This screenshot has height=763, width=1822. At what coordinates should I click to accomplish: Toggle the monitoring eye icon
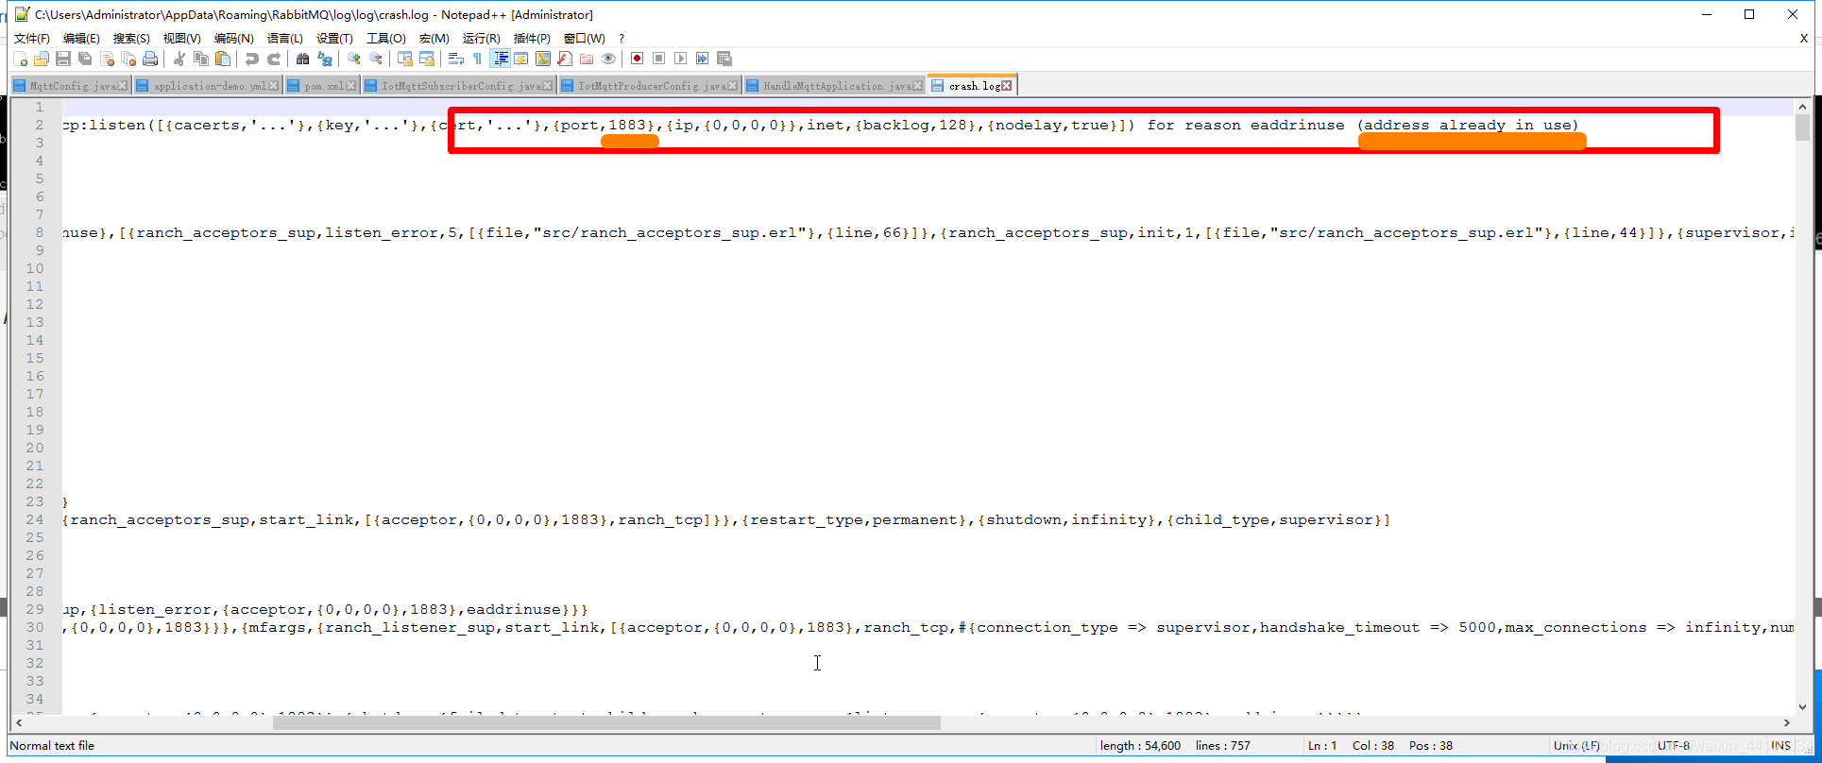coord(608,59)
